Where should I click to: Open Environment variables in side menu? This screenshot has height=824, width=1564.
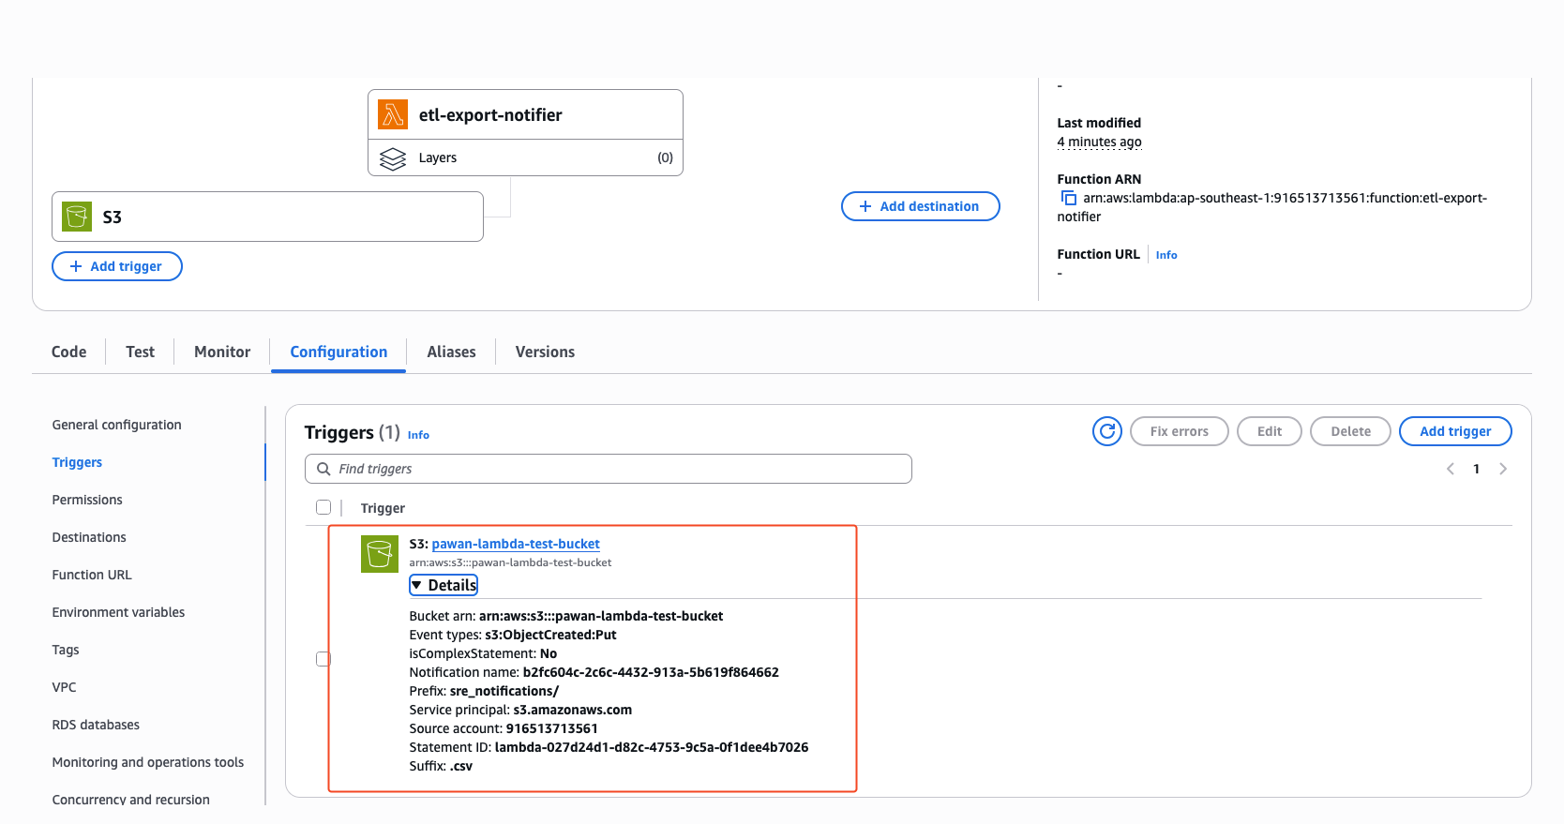pyautogui.click(x=118, y=612)
